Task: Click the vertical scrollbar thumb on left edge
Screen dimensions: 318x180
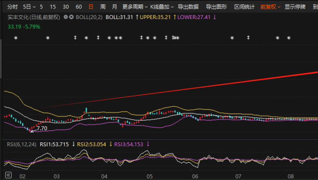Action: pos(1,59)
